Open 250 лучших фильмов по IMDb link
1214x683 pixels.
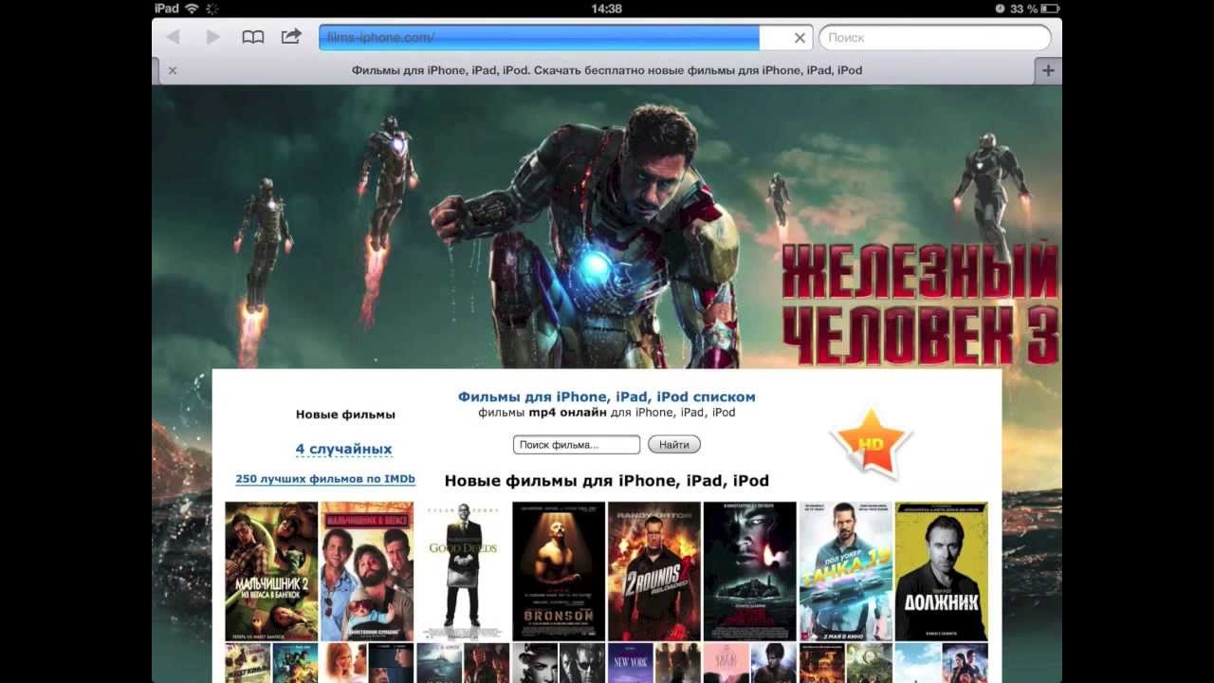pyautogui.click(x=325, y=479)
